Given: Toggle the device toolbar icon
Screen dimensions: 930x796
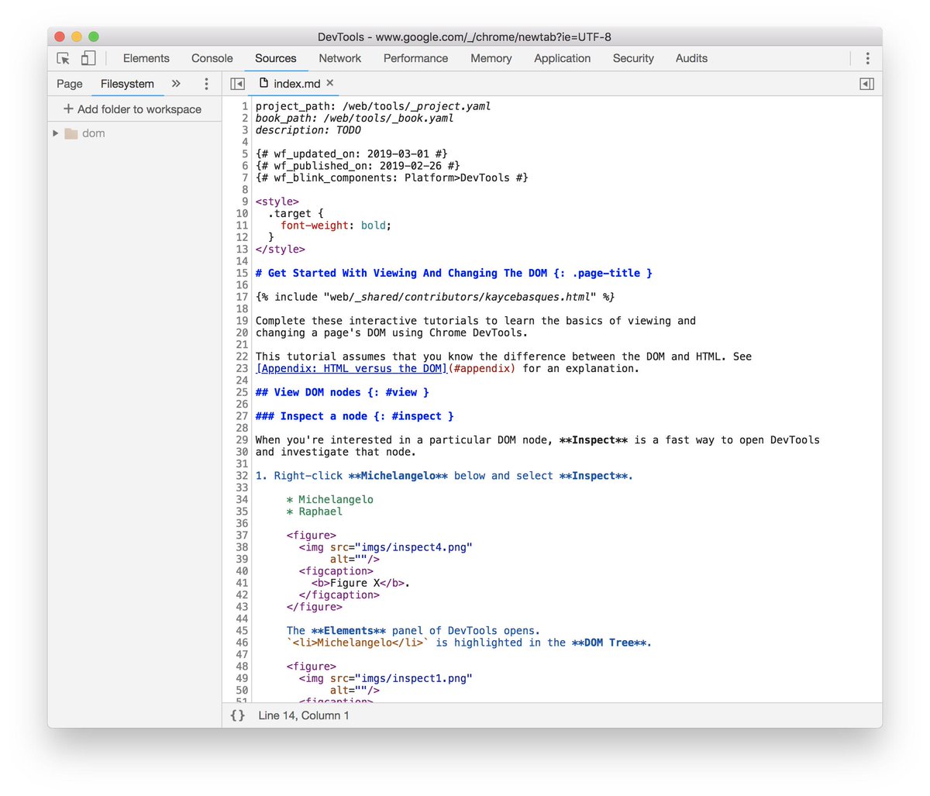Looking at the screenshot, I should coord(88,58).
